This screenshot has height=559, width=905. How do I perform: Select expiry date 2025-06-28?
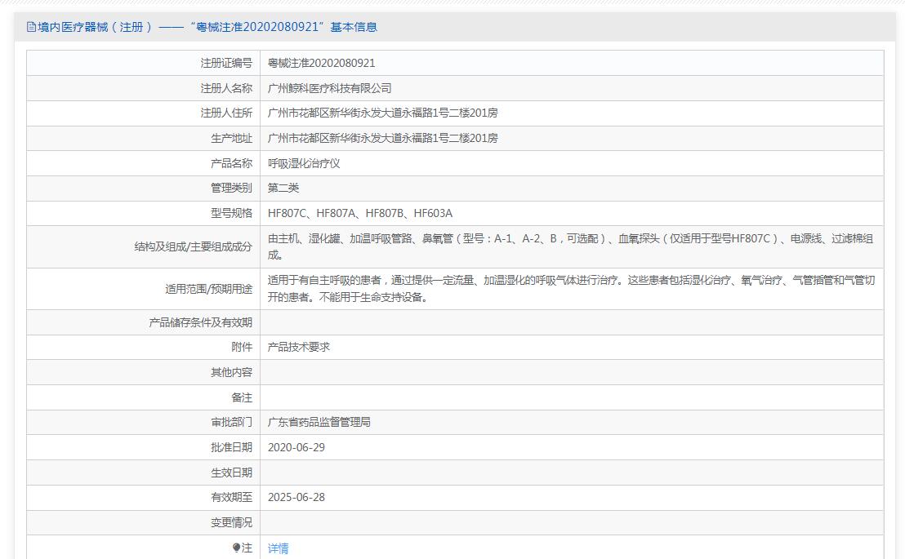pyautogui.click(x=296, y=497)
